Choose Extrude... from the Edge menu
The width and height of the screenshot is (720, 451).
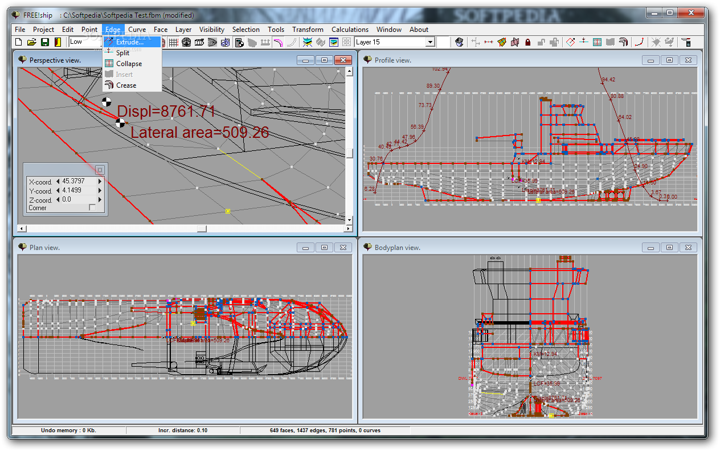point(132,42)
